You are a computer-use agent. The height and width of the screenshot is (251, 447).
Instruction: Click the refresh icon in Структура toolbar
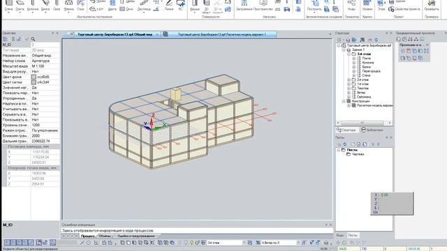376,40
